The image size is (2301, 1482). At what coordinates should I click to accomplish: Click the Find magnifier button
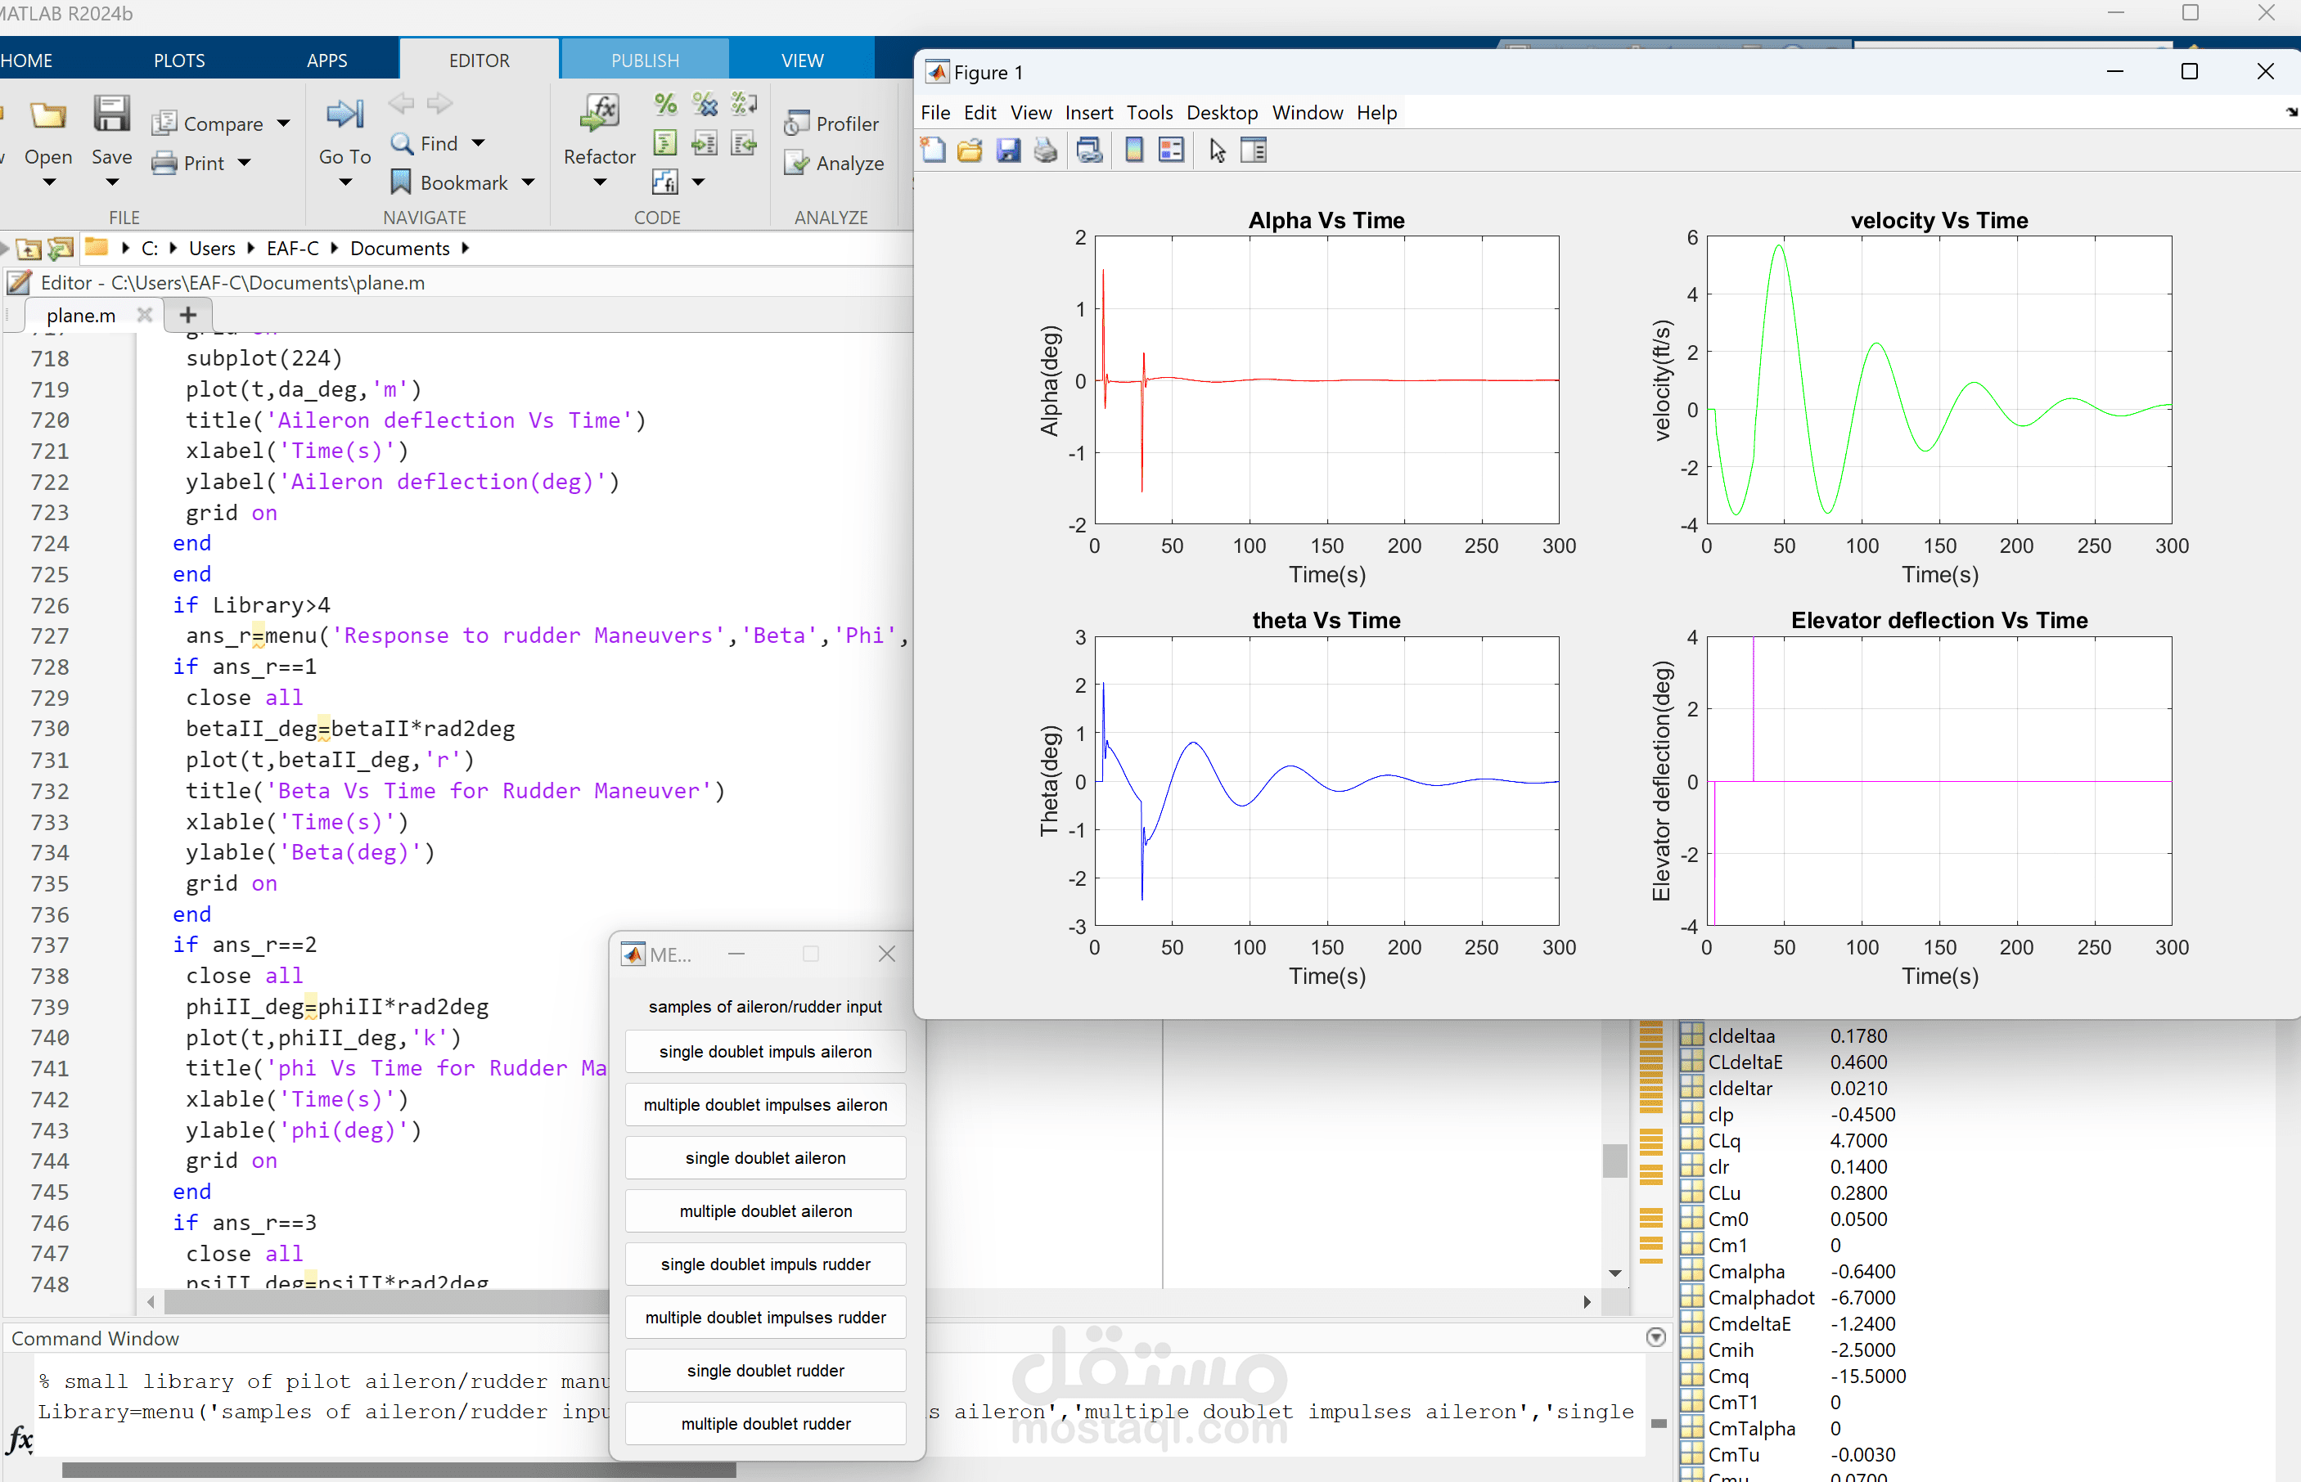point(425,143)
